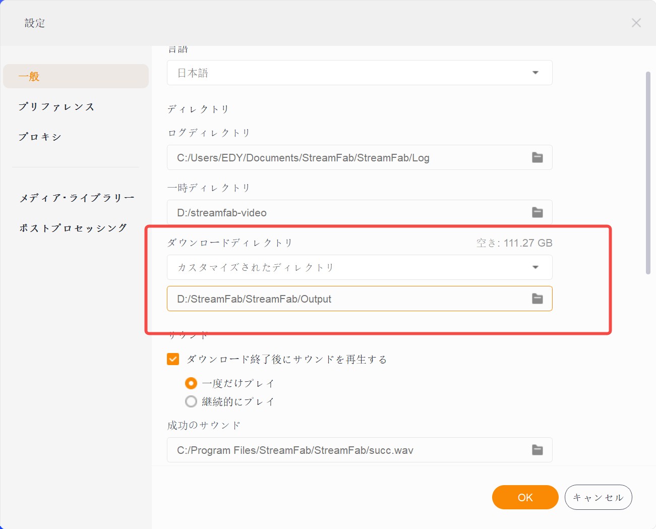
Task: Click the log directory path field
Action: point(360,157)
